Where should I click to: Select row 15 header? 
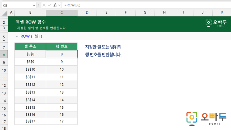4,108
